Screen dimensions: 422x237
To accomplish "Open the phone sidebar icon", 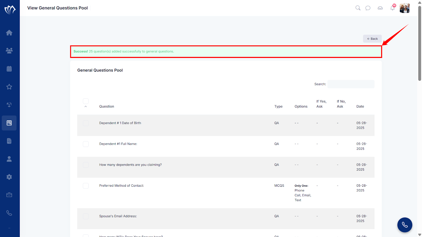I will click(x=9, y=213).
